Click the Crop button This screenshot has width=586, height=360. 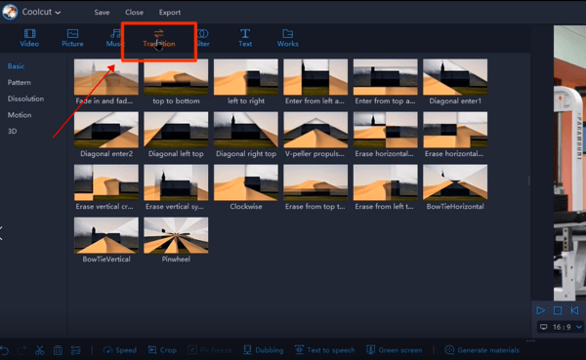click(162, 350)
